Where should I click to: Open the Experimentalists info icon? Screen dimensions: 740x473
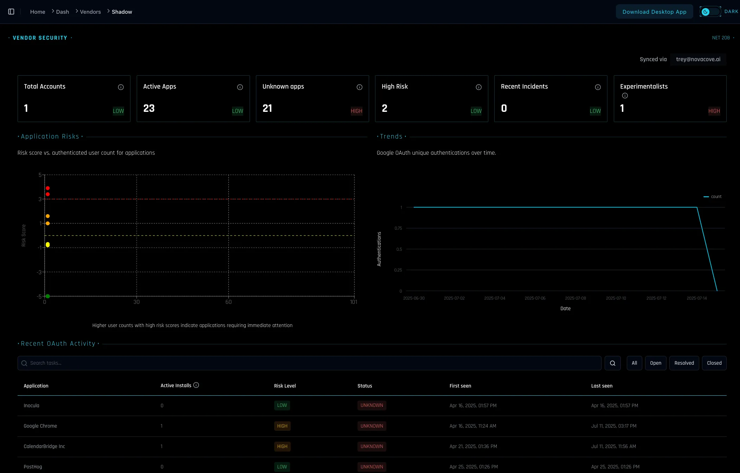point(625,95)
